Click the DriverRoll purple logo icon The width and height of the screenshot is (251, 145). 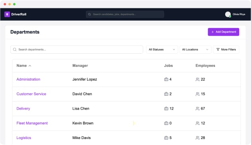[7, 14]
